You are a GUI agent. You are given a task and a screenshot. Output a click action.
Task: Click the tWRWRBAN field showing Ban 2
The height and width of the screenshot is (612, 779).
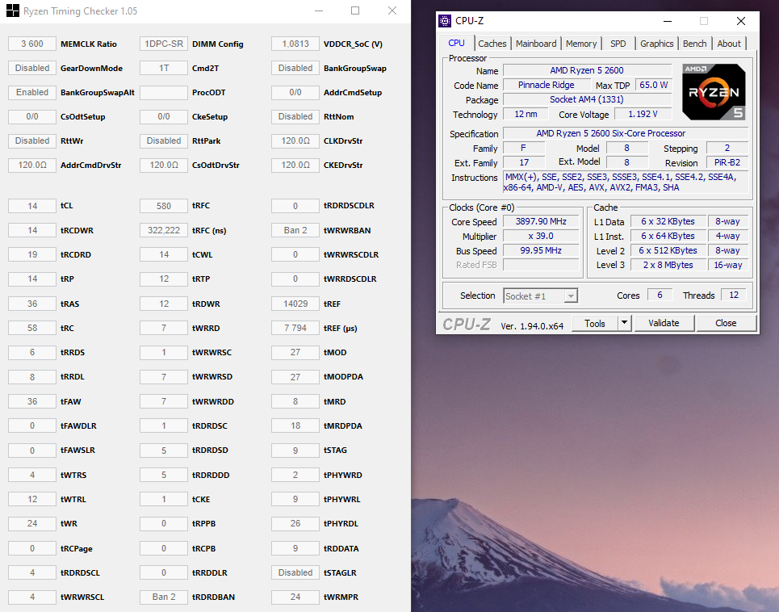click(x=295, y=230)
